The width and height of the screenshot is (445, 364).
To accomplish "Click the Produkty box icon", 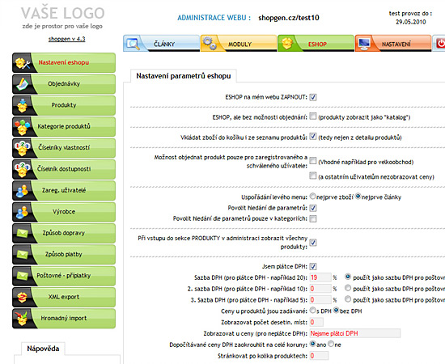I will (22, 105).
